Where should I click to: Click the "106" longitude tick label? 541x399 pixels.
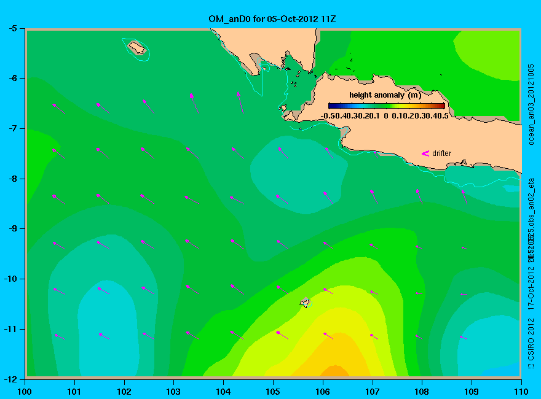(323, 392)
